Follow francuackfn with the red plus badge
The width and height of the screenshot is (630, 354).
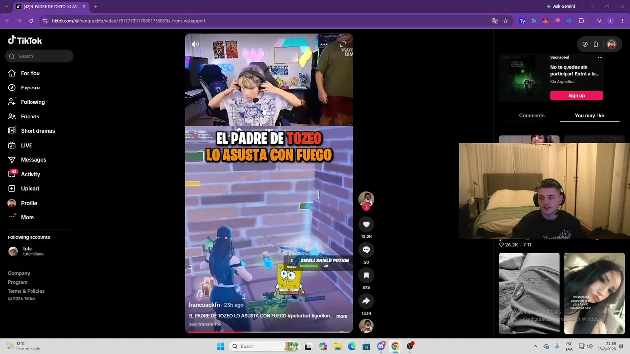point(366,207)
